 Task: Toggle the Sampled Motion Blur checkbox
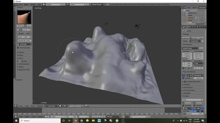click(185, 82)
